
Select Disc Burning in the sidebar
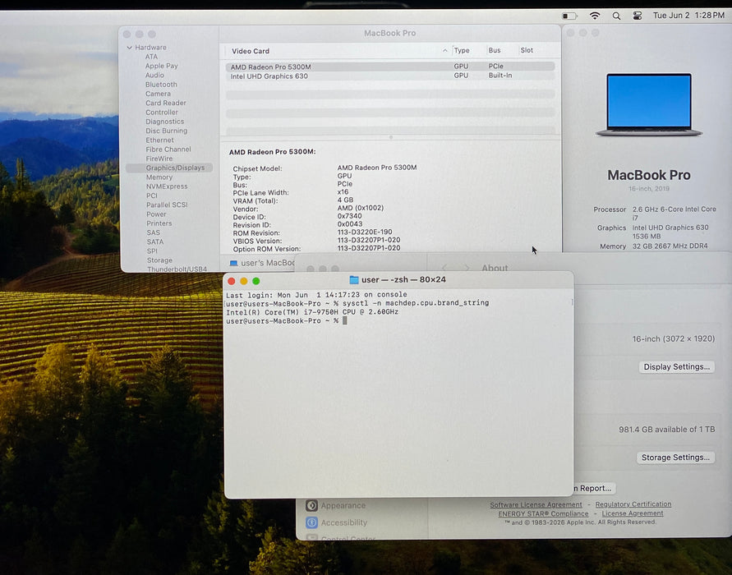pos(166,131)
